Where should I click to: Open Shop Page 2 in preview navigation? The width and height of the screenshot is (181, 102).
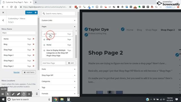(168, 30)
